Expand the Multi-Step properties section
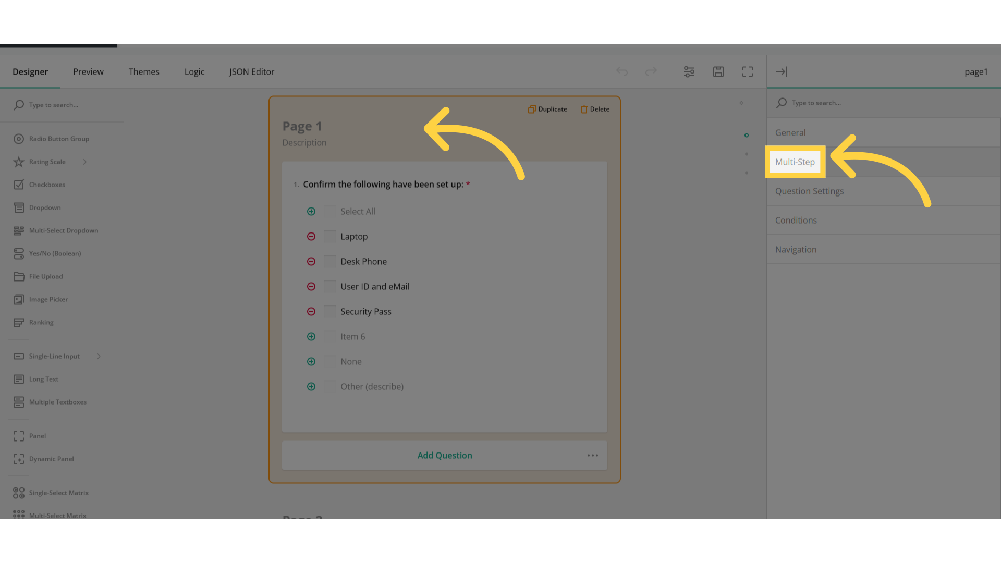Viewport: 1001px width, 563px height. point(884,162)
